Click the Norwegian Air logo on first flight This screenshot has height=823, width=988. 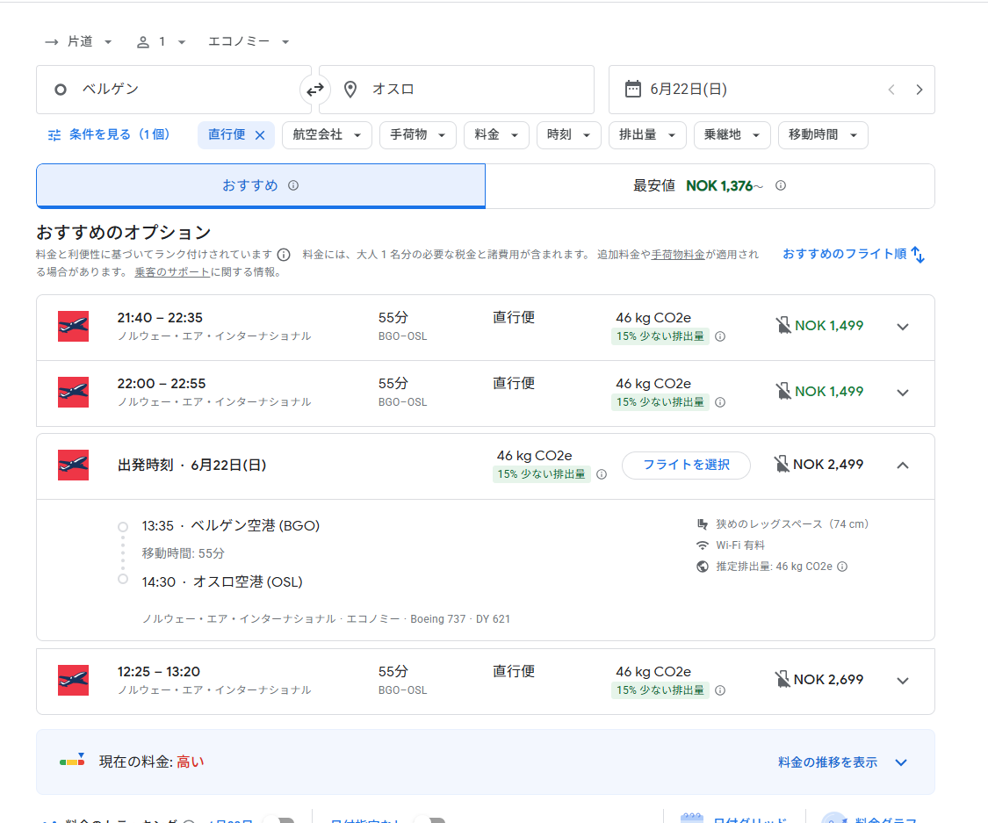(x=73, y=326)
